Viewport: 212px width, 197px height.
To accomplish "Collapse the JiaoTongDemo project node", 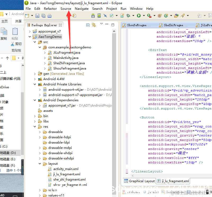I will 30,37.
